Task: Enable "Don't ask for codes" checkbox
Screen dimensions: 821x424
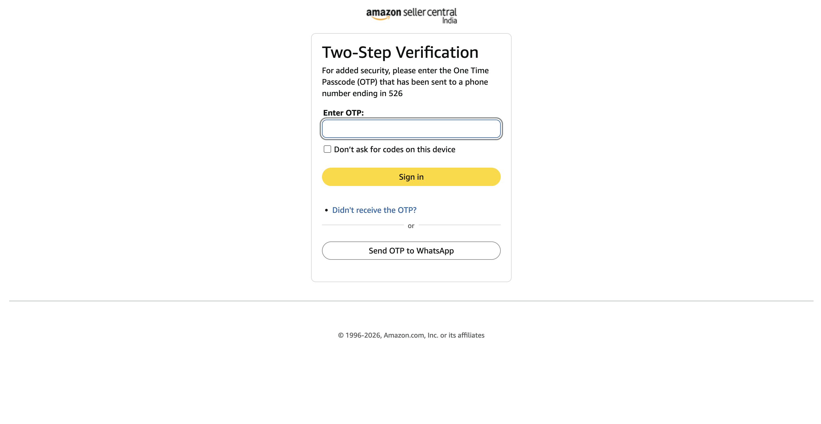Action: point(327,149)
